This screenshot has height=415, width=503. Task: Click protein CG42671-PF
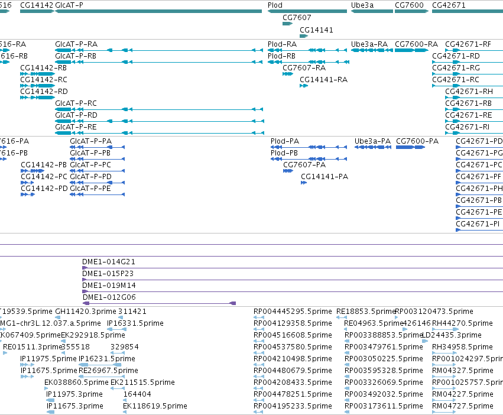pos(479,183)
